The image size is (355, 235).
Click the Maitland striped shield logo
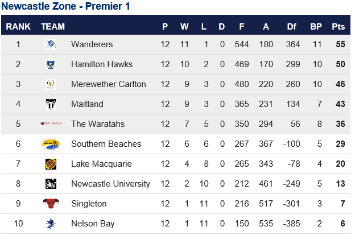click(x=51, y=104)
